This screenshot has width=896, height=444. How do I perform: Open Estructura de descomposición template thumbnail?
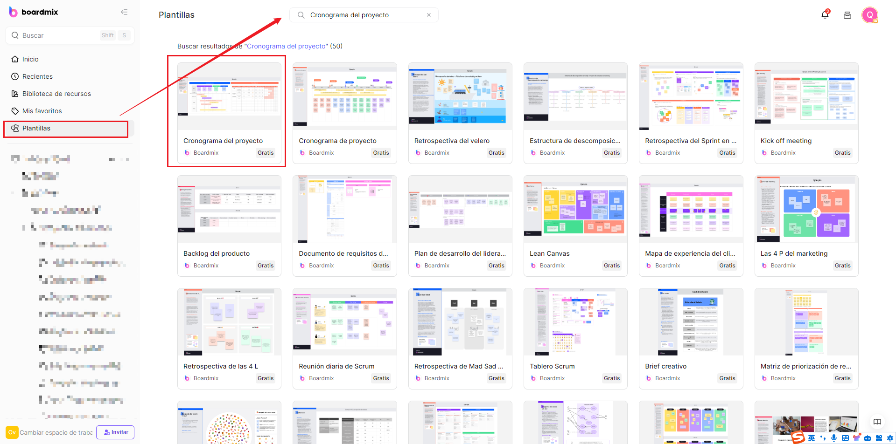click(x=575, y=96)
